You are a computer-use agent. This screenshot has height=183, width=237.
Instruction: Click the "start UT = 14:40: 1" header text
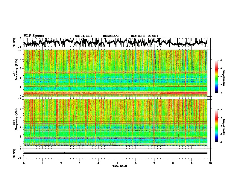[x=145, y=36]
